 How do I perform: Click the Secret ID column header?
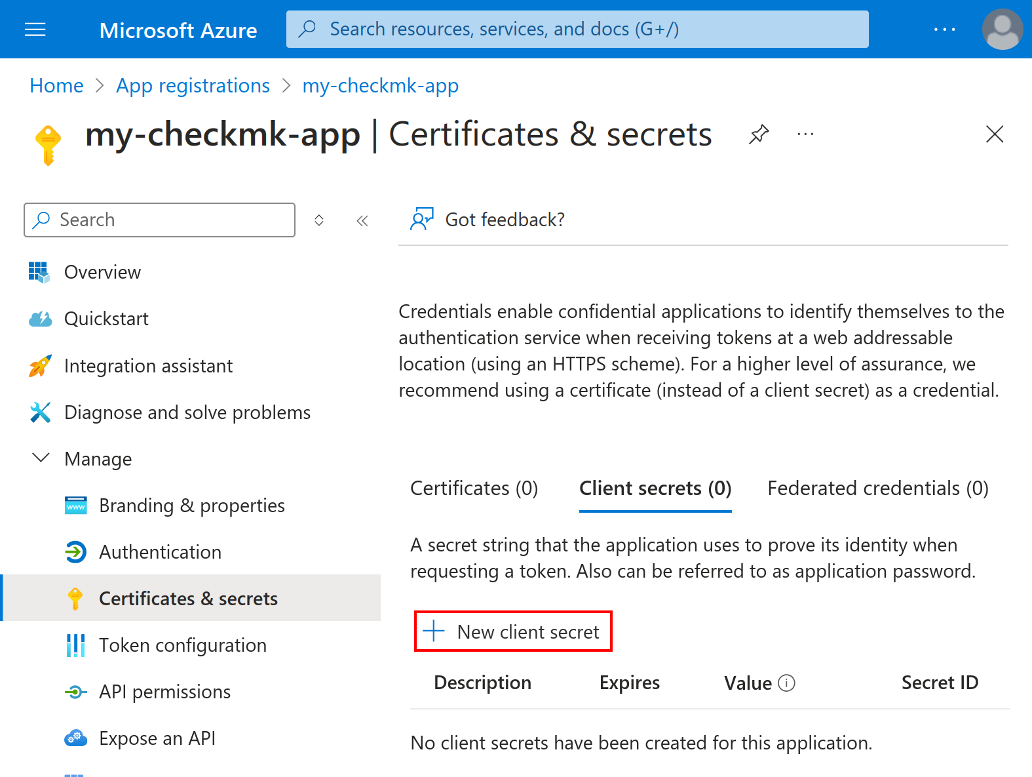(x=940, y=683)
